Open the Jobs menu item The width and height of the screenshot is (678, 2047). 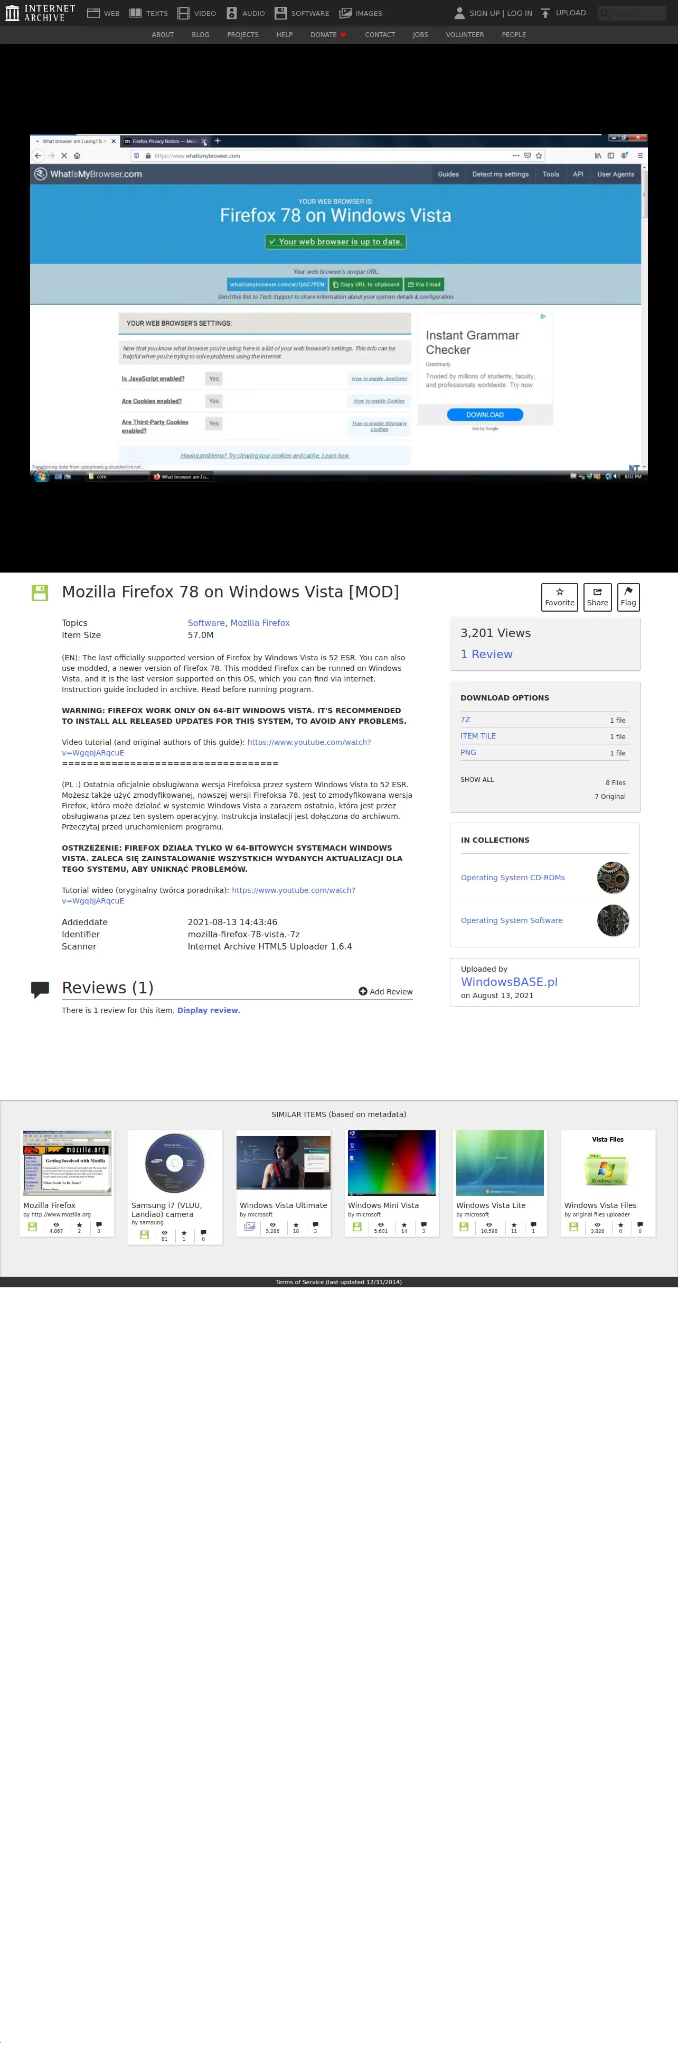(420, 35)
